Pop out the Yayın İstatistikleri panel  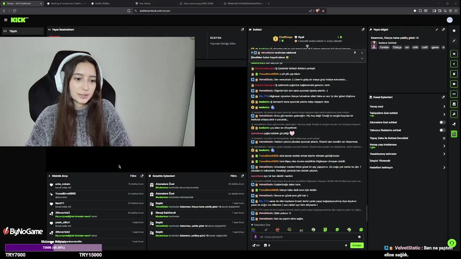point(242,29)
